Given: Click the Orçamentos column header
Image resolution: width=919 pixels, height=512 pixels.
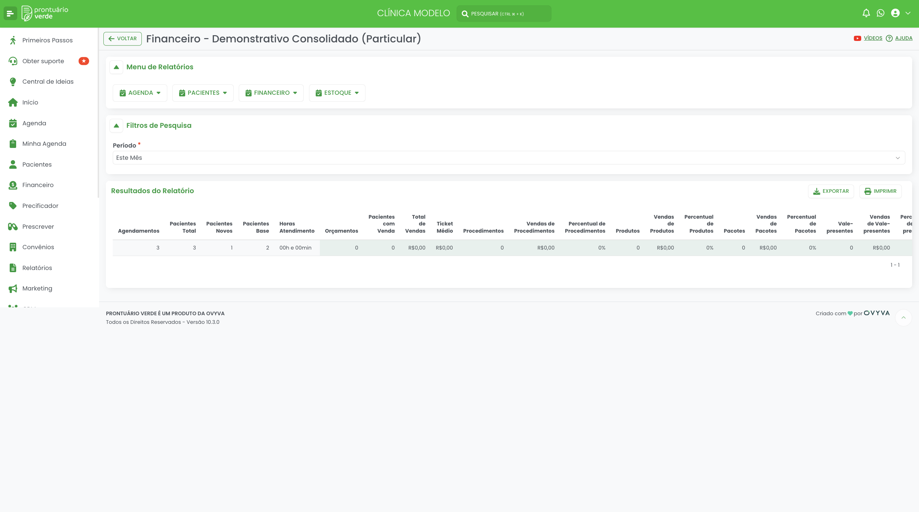Looking at the screenshot, I should click(341, 231).
